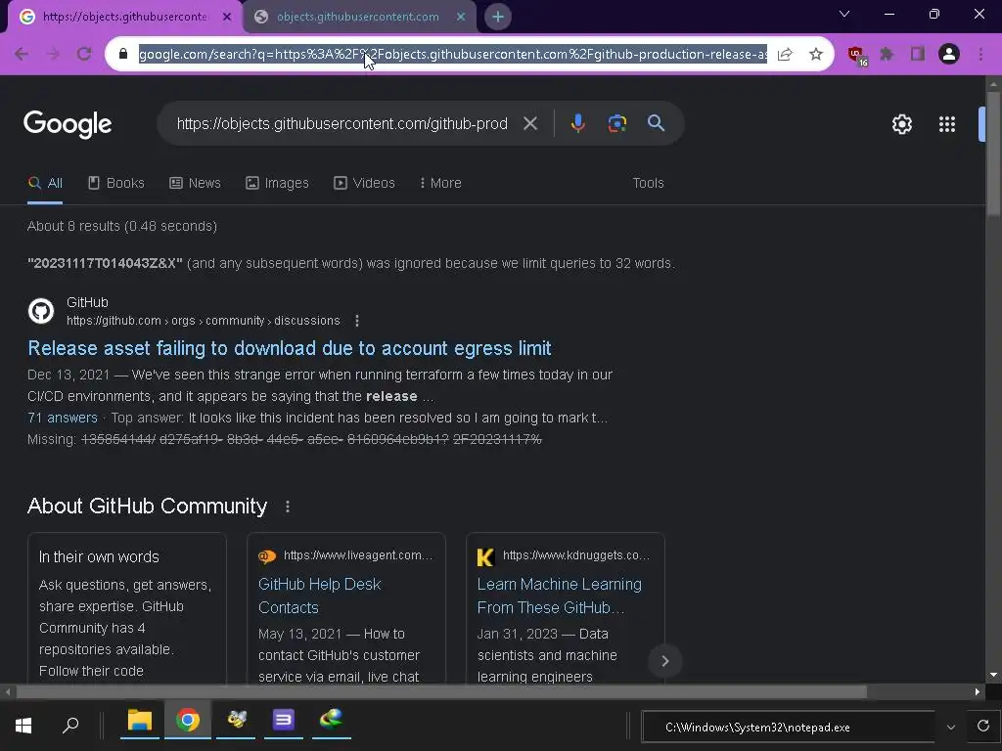Bookmark this page with the star icon
1002x751 pixels.
(x=816, y=55)
